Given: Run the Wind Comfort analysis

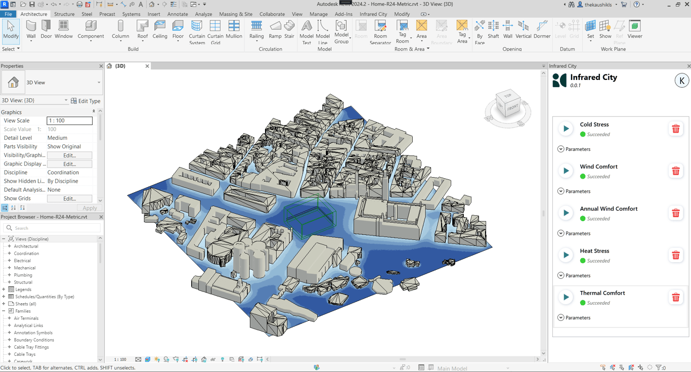Looking at the screenshot, I should [566, 171].
